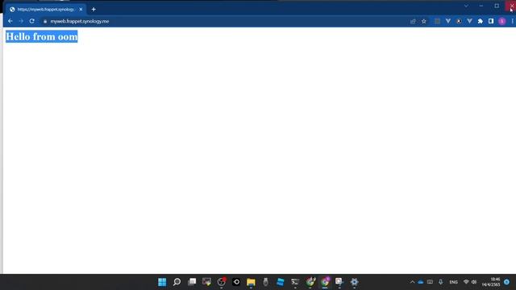Image resolution: width=516 pixels, height=290 pixels.
Task: Switch to active Chrome taskbar icon
Action: 325,282
